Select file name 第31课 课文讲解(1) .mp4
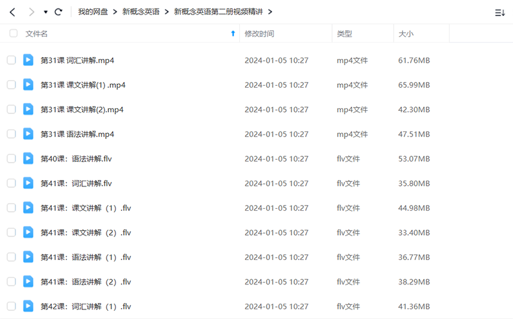 (x=83, y=85)
